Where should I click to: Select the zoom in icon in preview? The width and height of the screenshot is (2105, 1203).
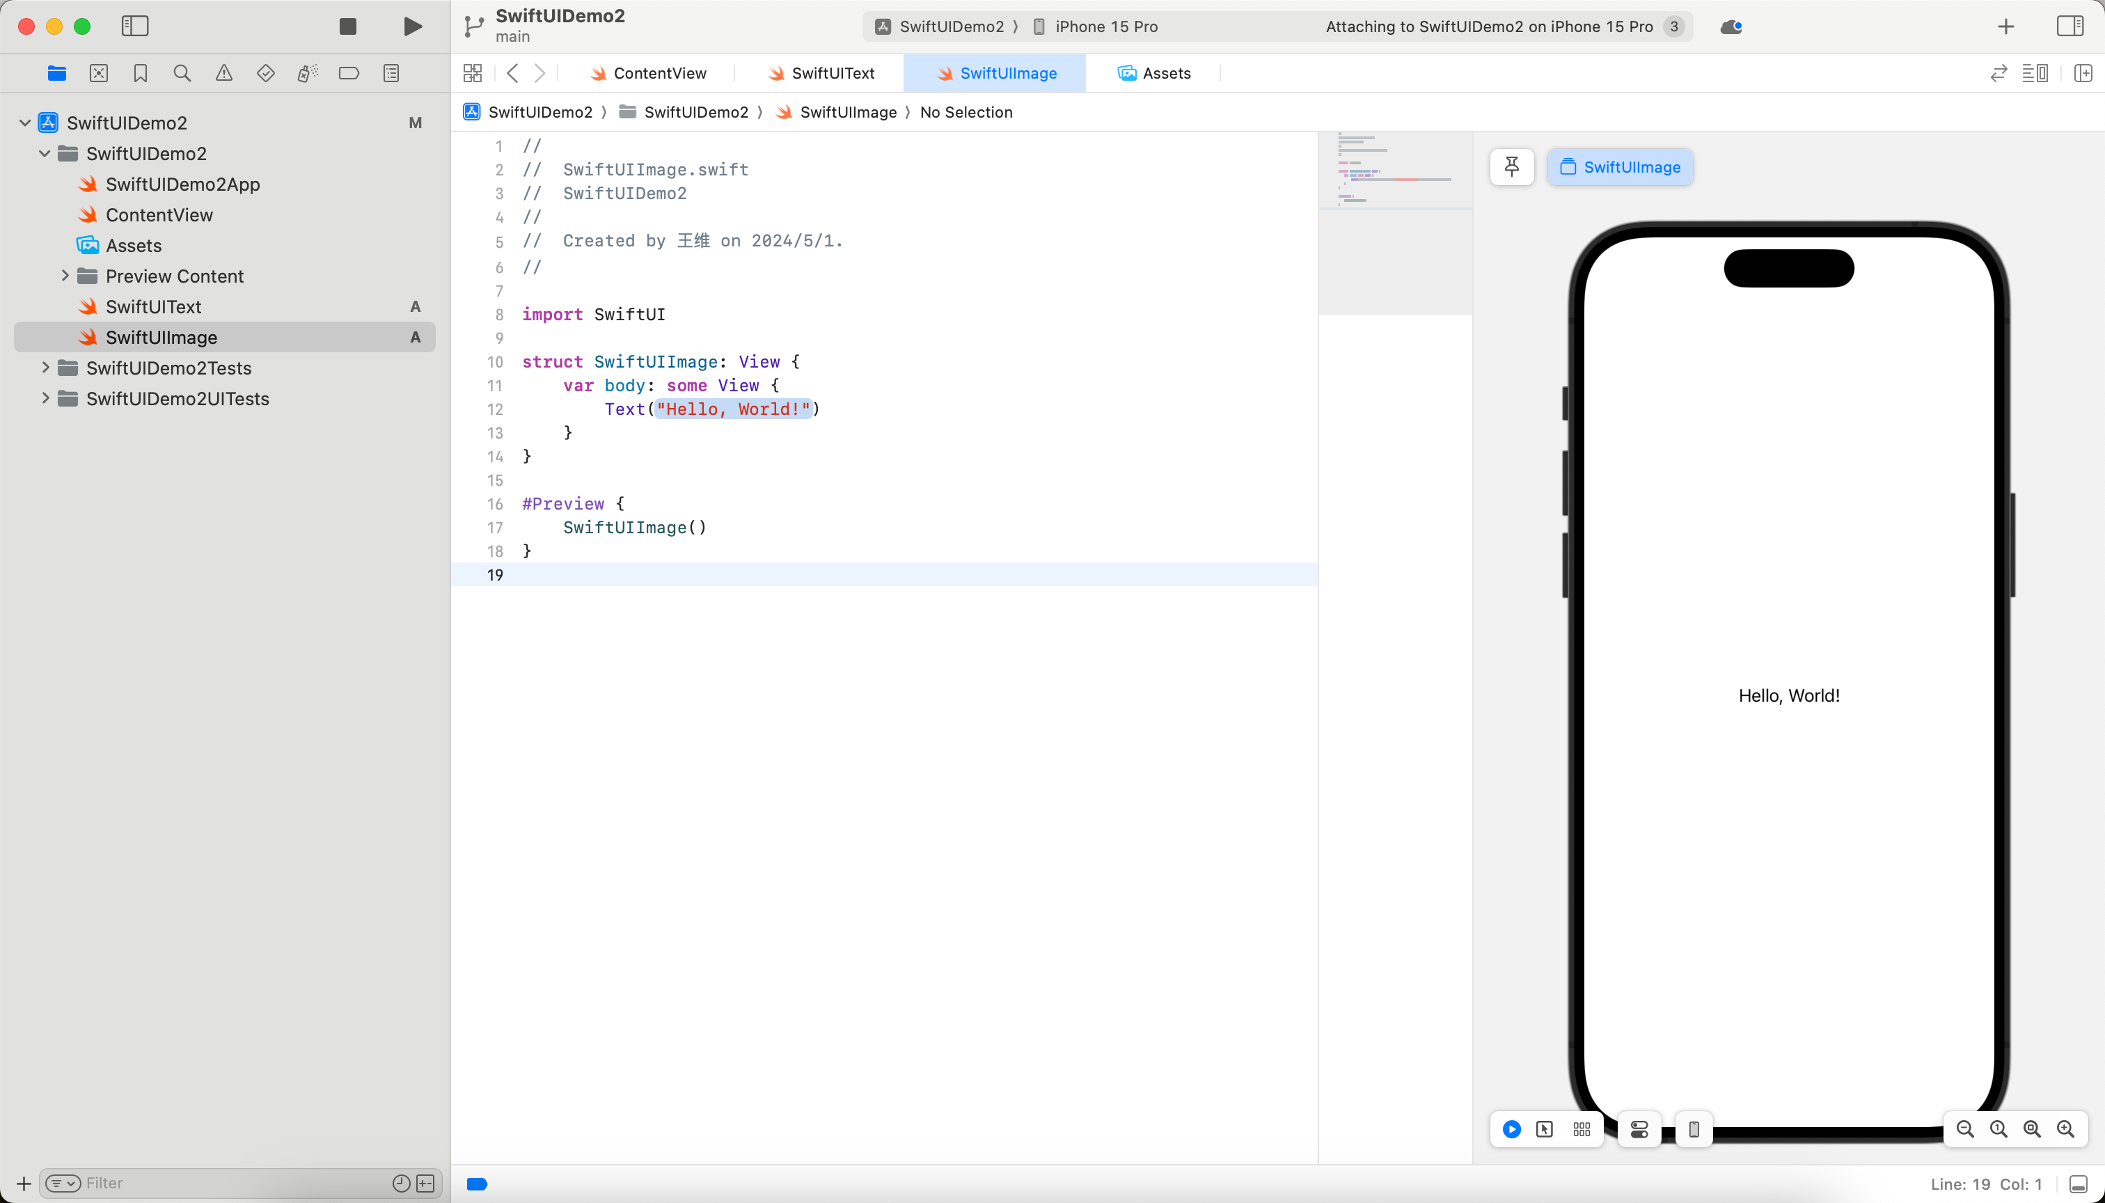(x=2067, y=1128)
